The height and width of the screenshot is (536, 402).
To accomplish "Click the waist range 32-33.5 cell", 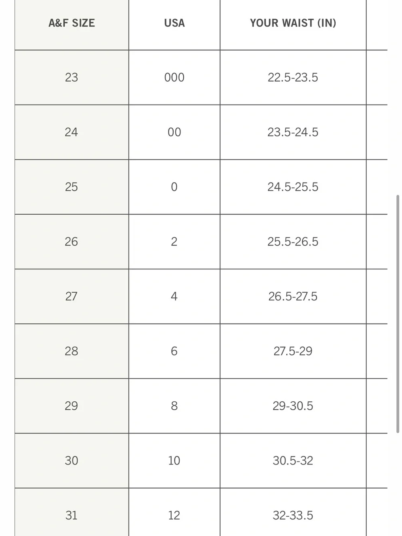I will pos(293,512).
